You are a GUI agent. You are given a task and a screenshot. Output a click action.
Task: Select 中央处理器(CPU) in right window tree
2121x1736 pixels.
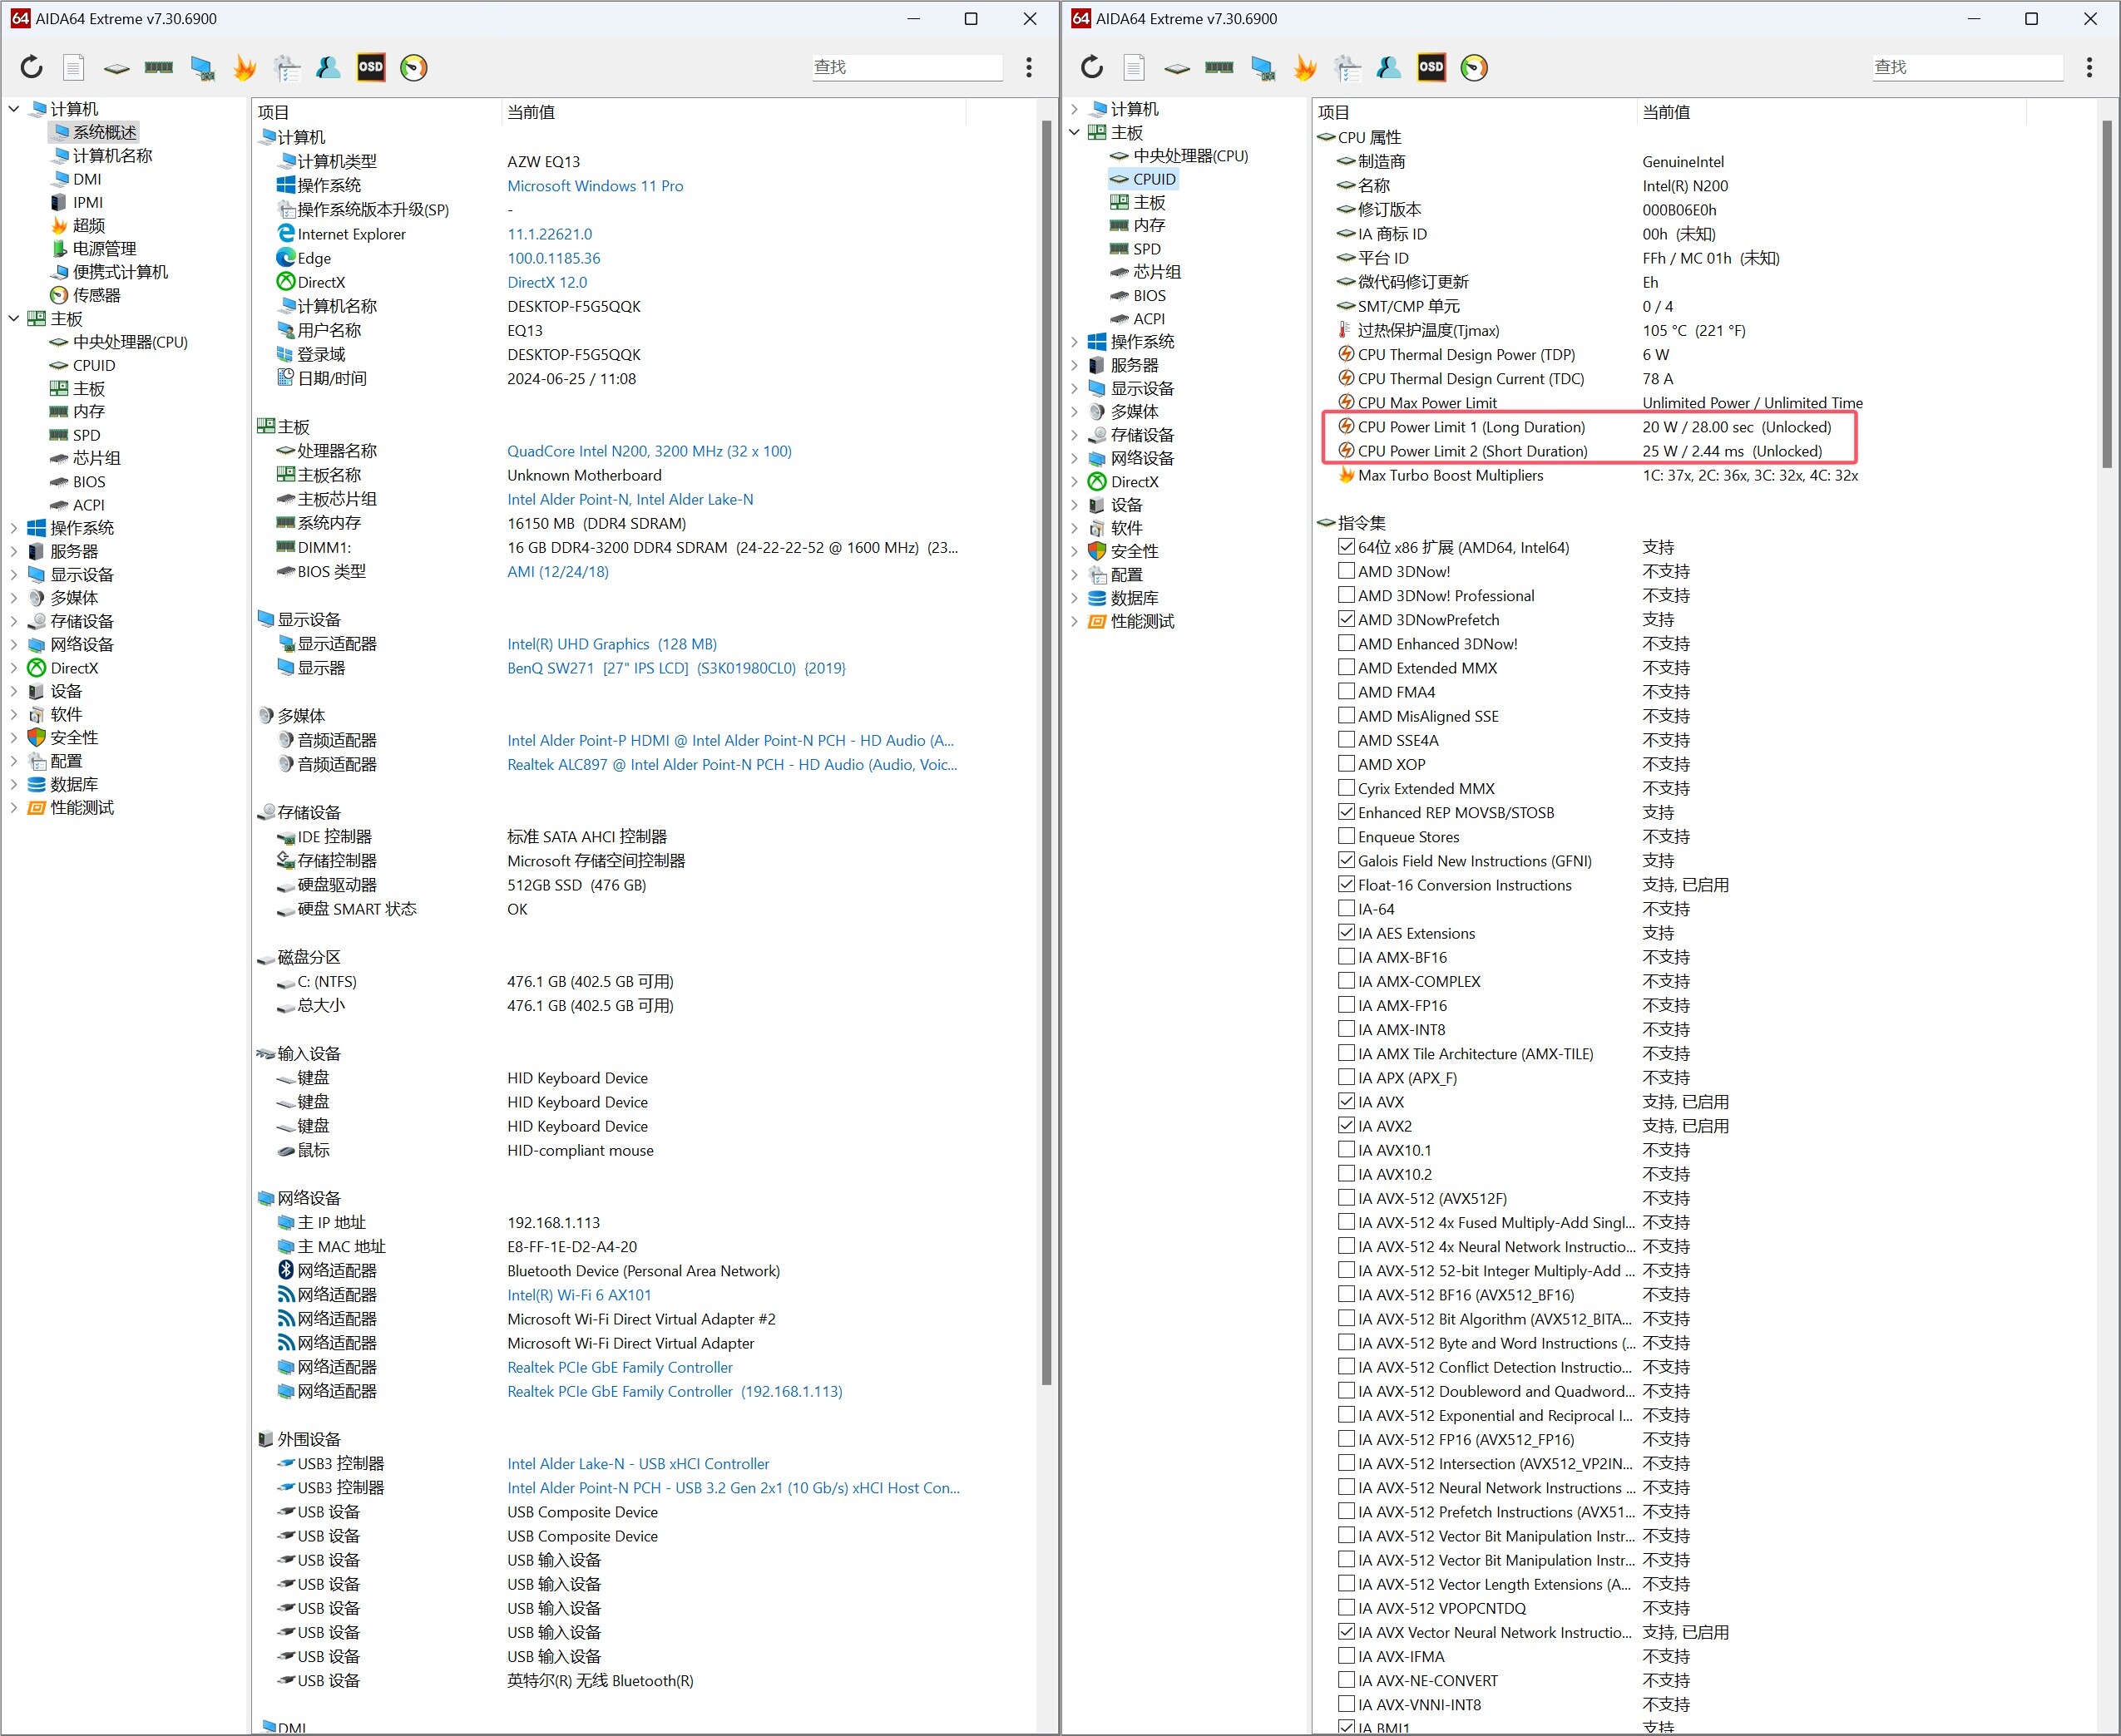(x=1189, y=156)
